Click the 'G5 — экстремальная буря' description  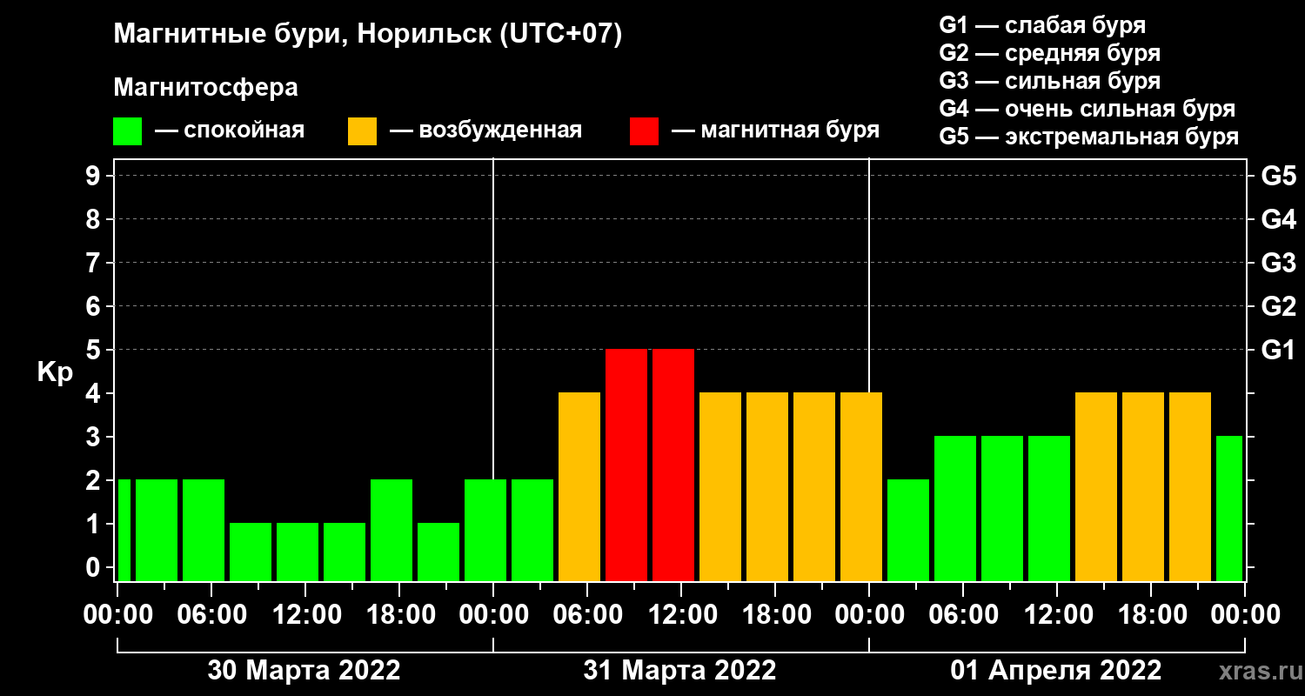(1088, 137)
